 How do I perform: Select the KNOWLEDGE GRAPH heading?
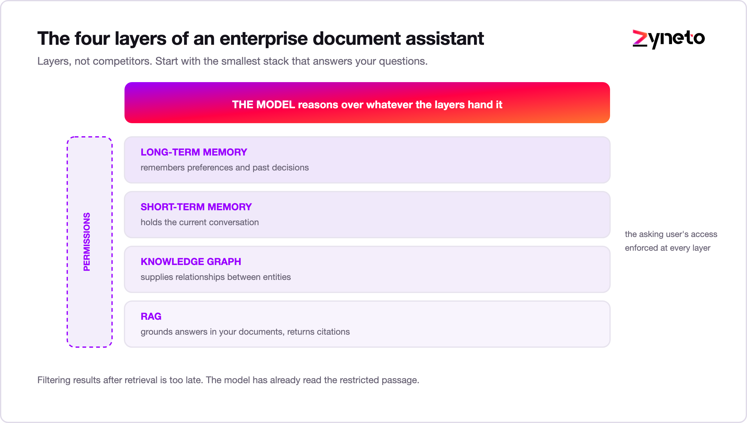click(x=191, y=262)
